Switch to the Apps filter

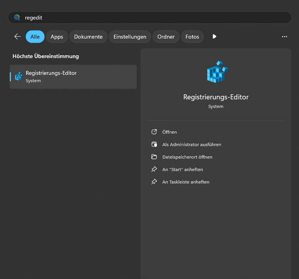[x=57, y=37]
